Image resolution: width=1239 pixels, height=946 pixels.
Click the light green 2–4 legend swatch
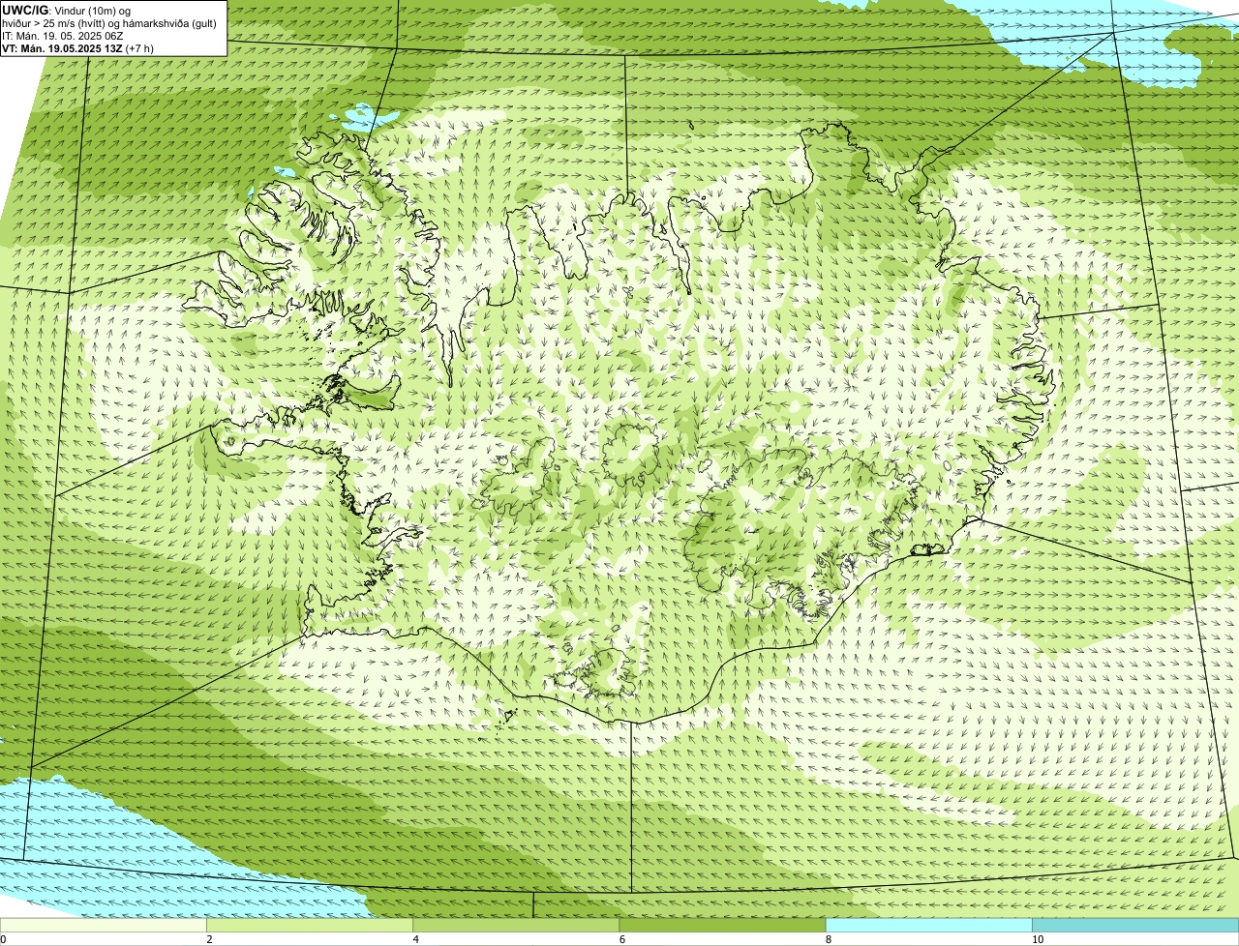[x=310, y=926]
